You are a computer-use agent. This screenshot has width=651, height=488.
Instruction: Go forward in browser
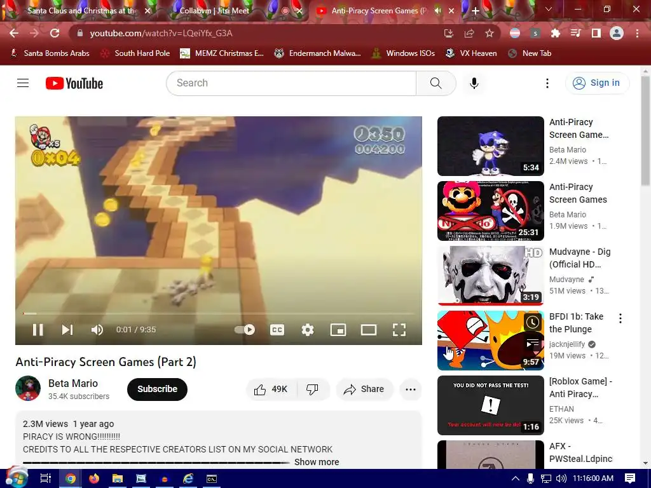(34, 33)
